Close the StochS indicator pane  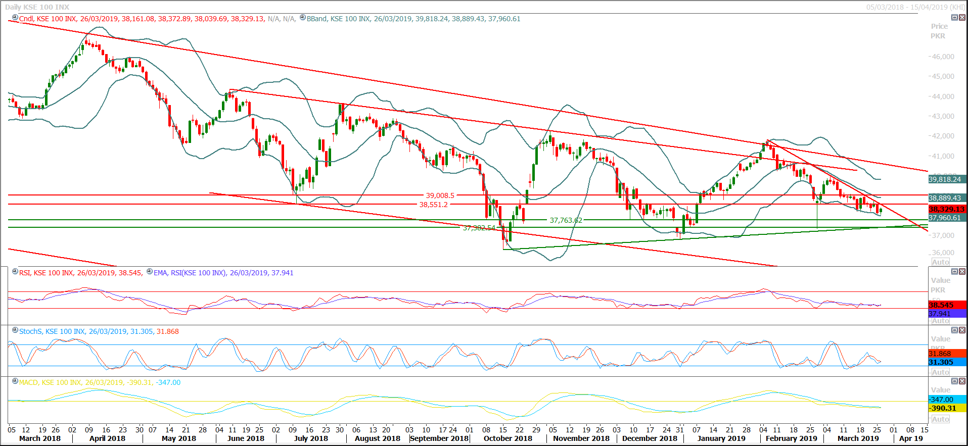coord(962,330)
